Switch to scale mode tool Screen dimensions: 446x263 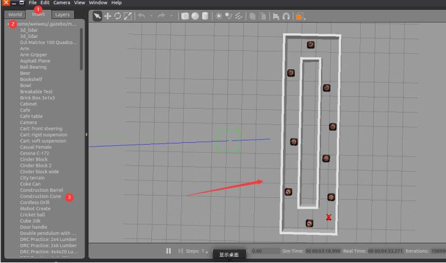click(x=127, y=16)
